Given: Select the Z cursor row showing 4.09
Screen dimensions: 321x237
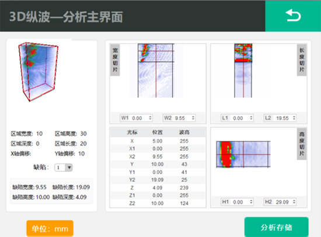Looking at the screenshot, I should 158,188.
